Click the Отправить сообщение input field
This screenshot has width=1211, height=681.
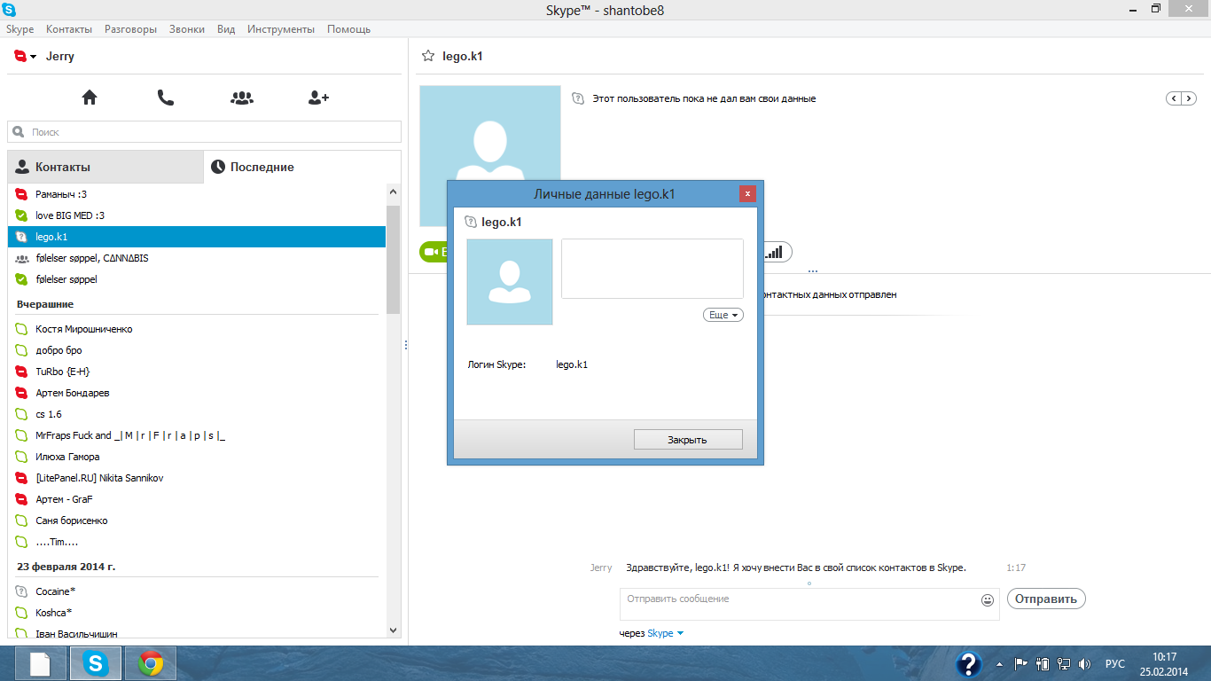[800, 604]
